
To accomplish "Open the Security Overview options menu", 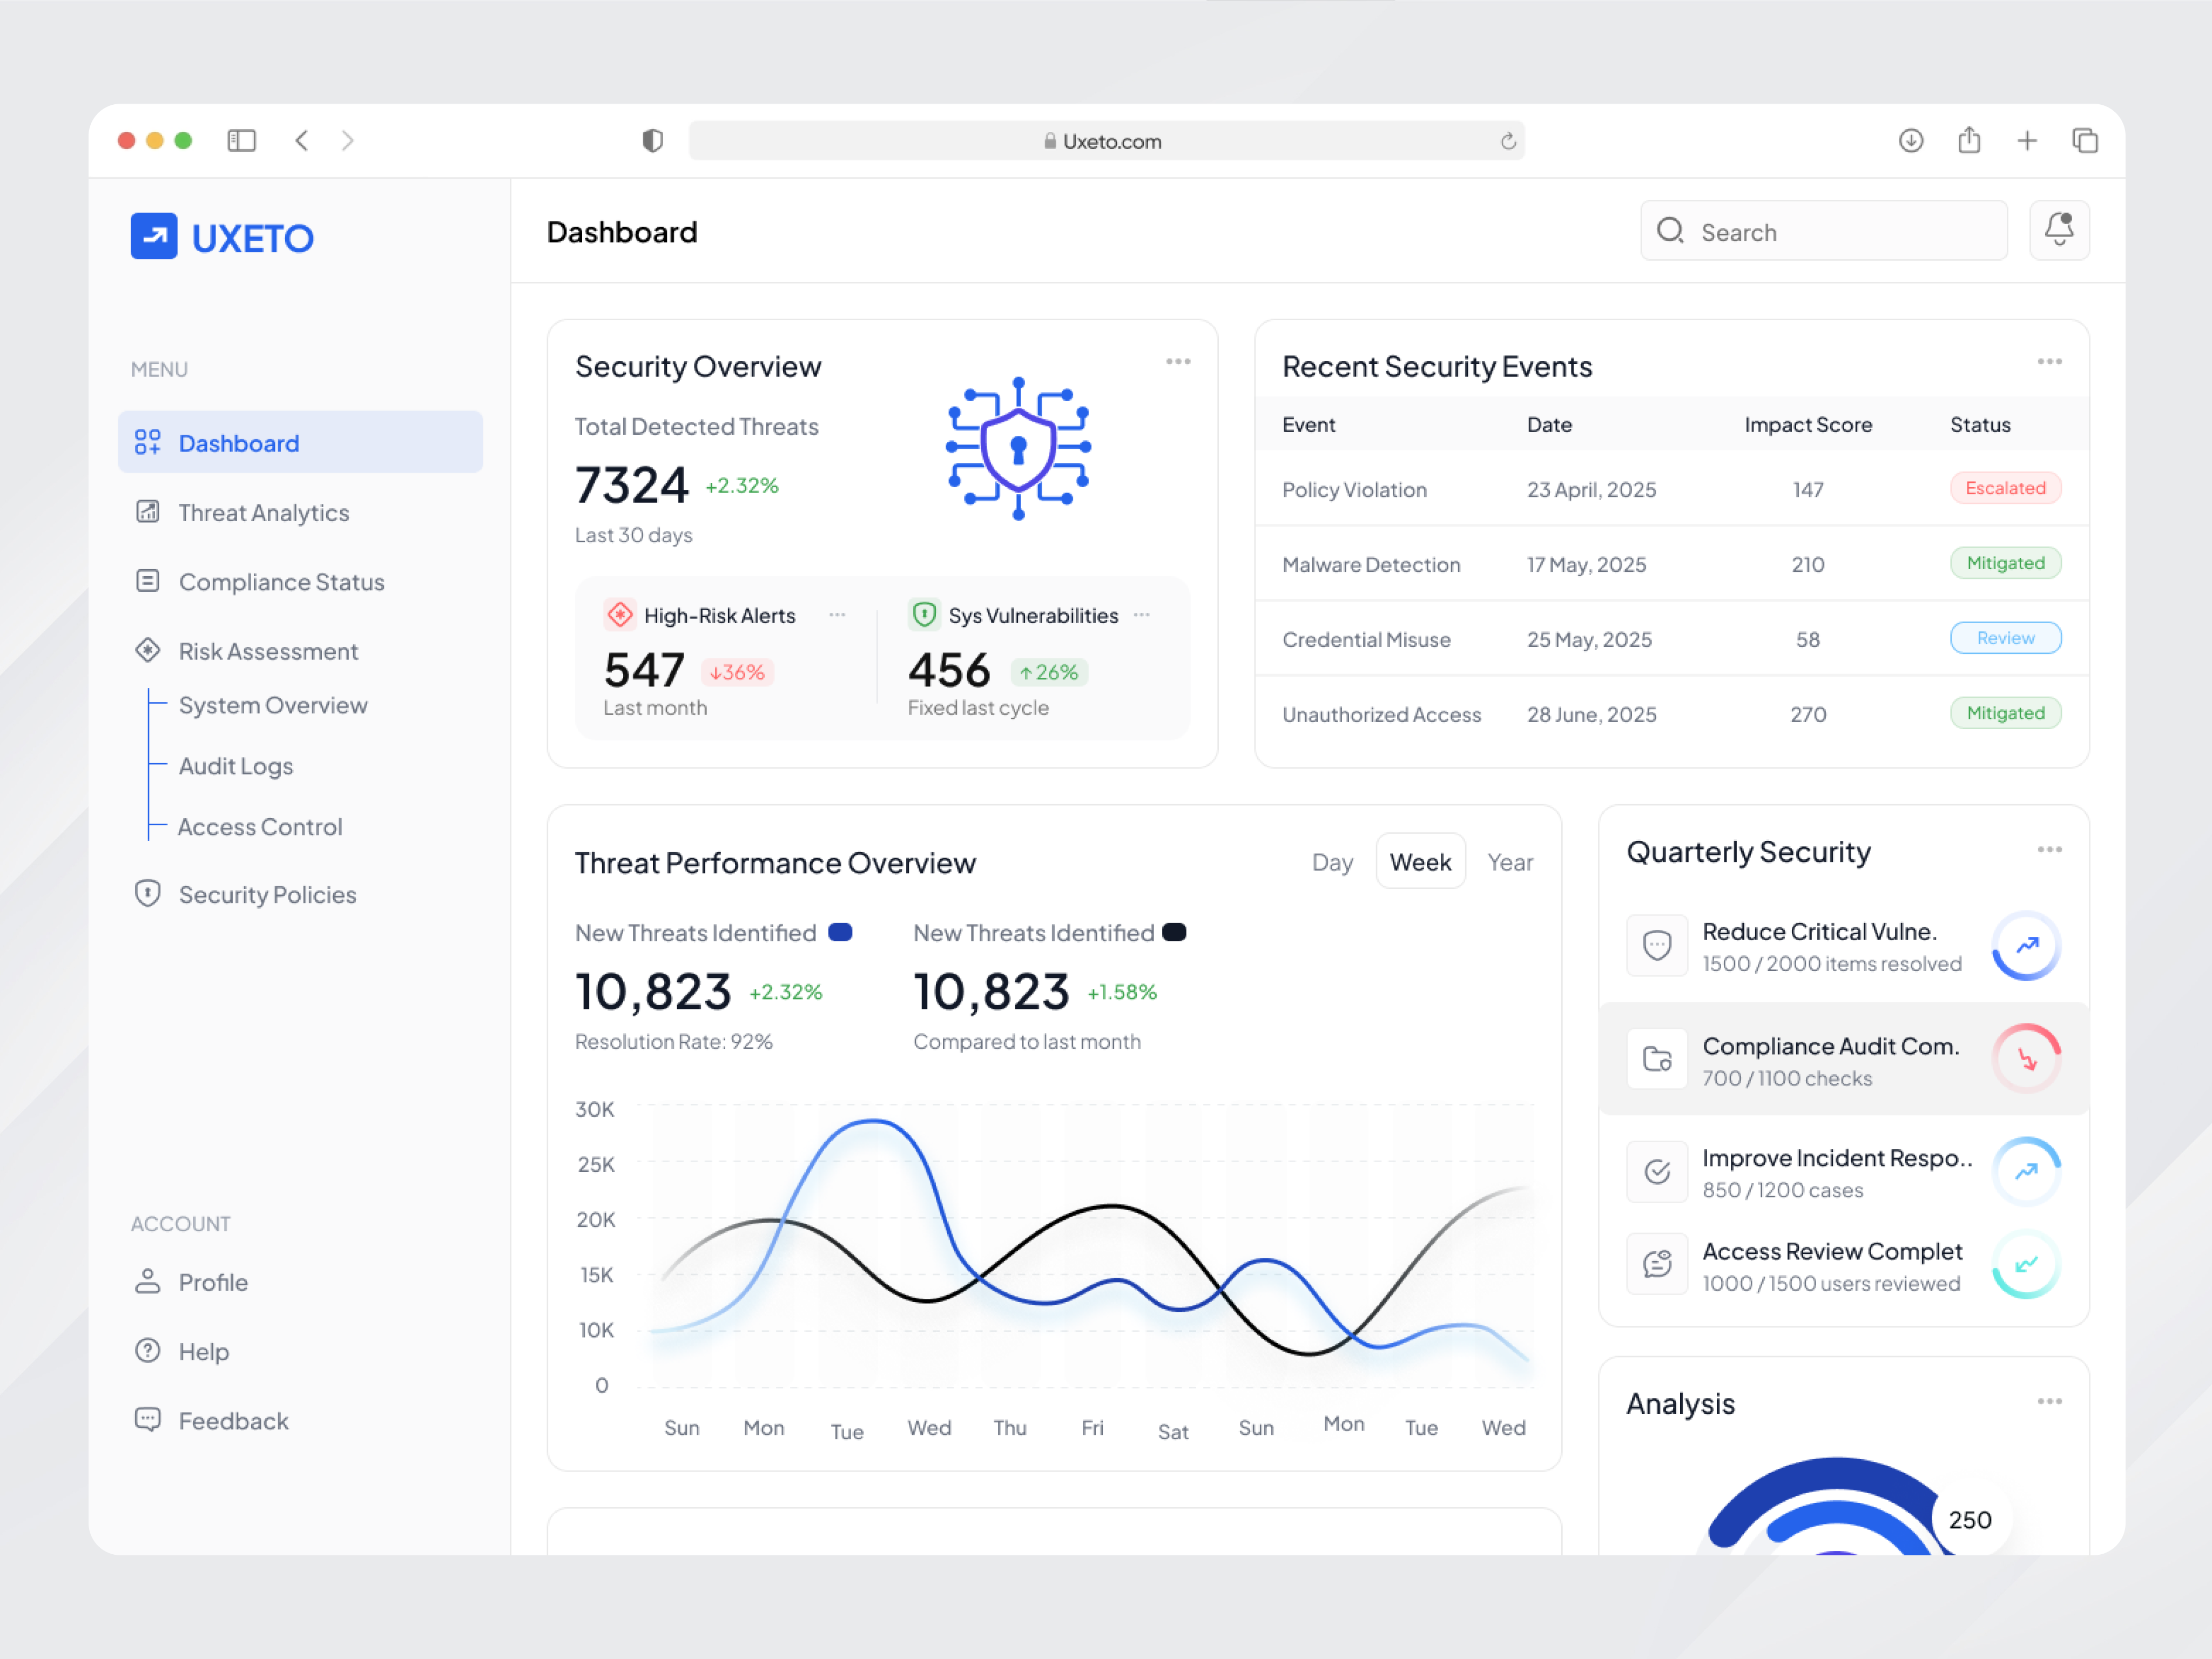I will click(1178, 361).
